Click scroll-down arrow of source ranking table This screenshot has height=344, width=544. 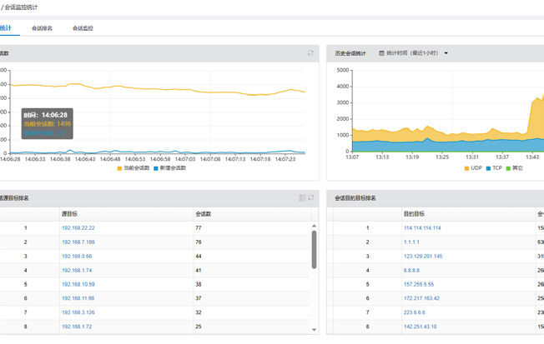(x=315, y=330)
